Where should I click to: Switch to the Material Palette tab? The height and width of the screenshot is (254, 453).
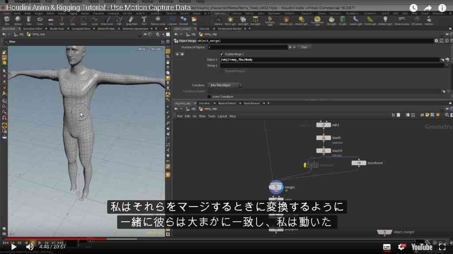point(227,103)
